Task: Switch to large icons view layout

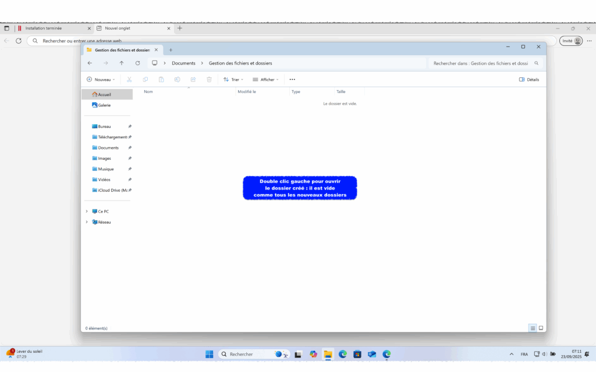Action: pyautogui.click(x=541, y=328)
